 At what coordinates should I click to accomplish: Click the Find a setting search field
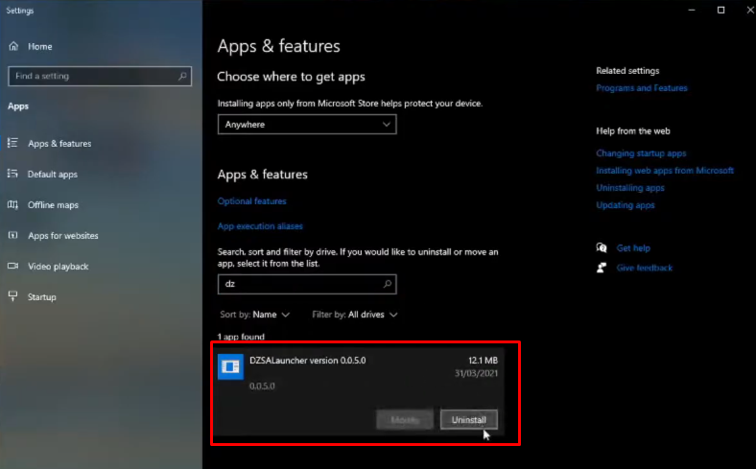(x=100, y=76)
